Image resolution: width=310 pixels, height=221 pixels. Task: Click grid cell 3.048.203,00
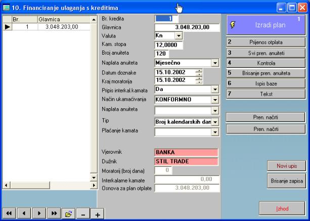click(x=64, y=27)
